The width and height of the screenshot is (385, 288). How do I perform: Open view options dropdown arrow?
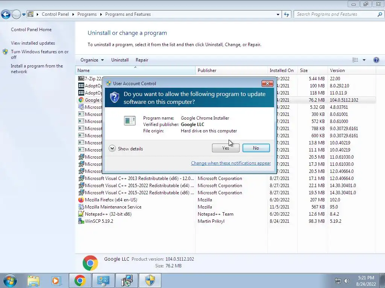click(x=364, y=60)
